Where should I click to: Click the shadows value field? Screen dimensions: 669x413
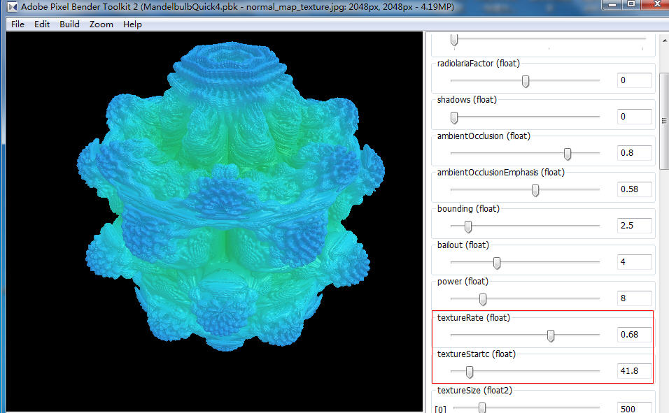coord(635,117)
